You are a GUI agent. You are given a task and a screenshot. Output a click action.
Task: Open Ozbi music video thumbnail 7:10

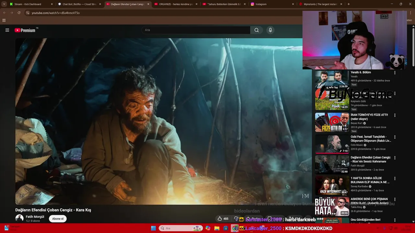332,144
